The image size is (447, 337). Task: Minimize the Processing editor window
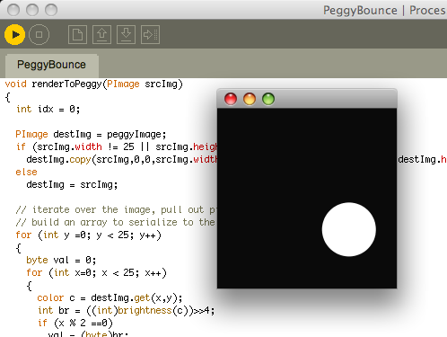(32, 10)
